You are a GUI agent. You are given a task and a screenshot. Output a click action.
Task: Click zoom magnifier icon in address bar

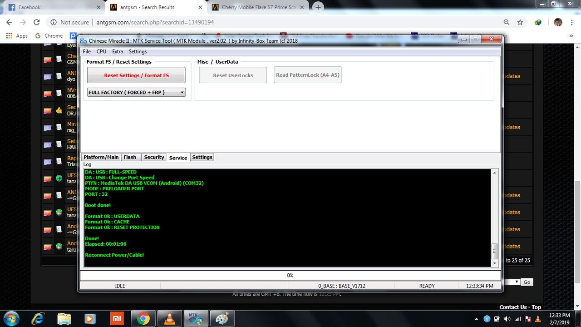(507, 22)
